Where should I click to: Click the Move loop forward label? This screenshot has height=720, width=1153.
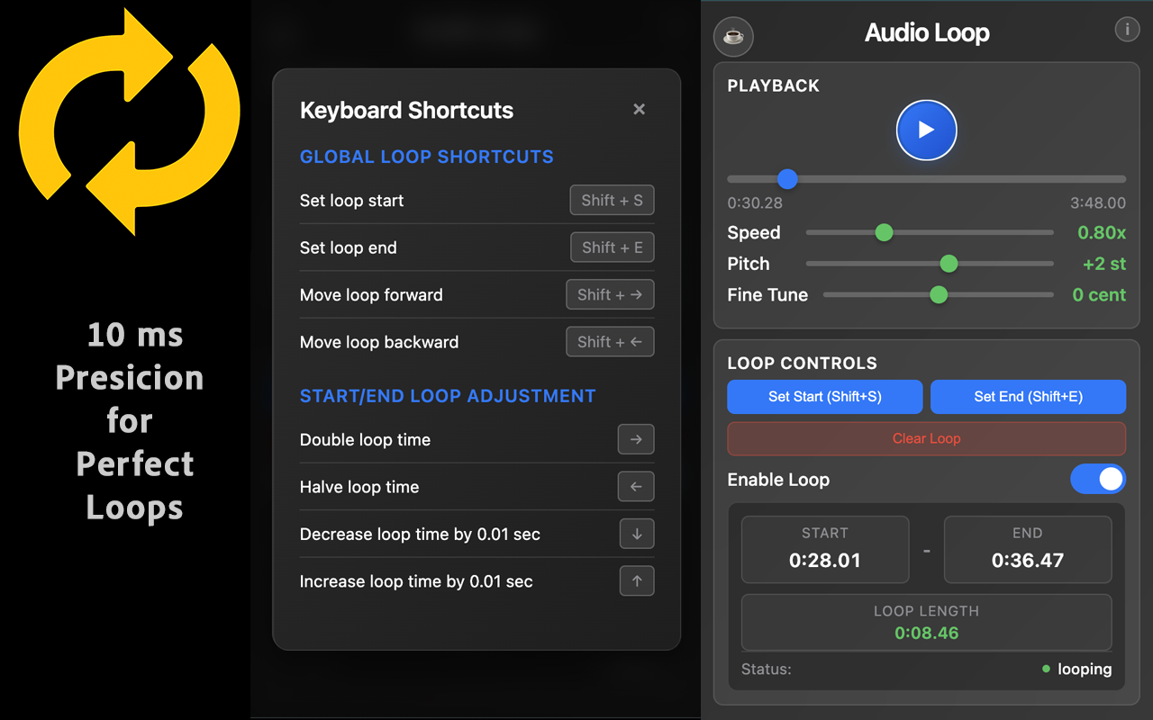pyautogui.click(x=371, y=295)
